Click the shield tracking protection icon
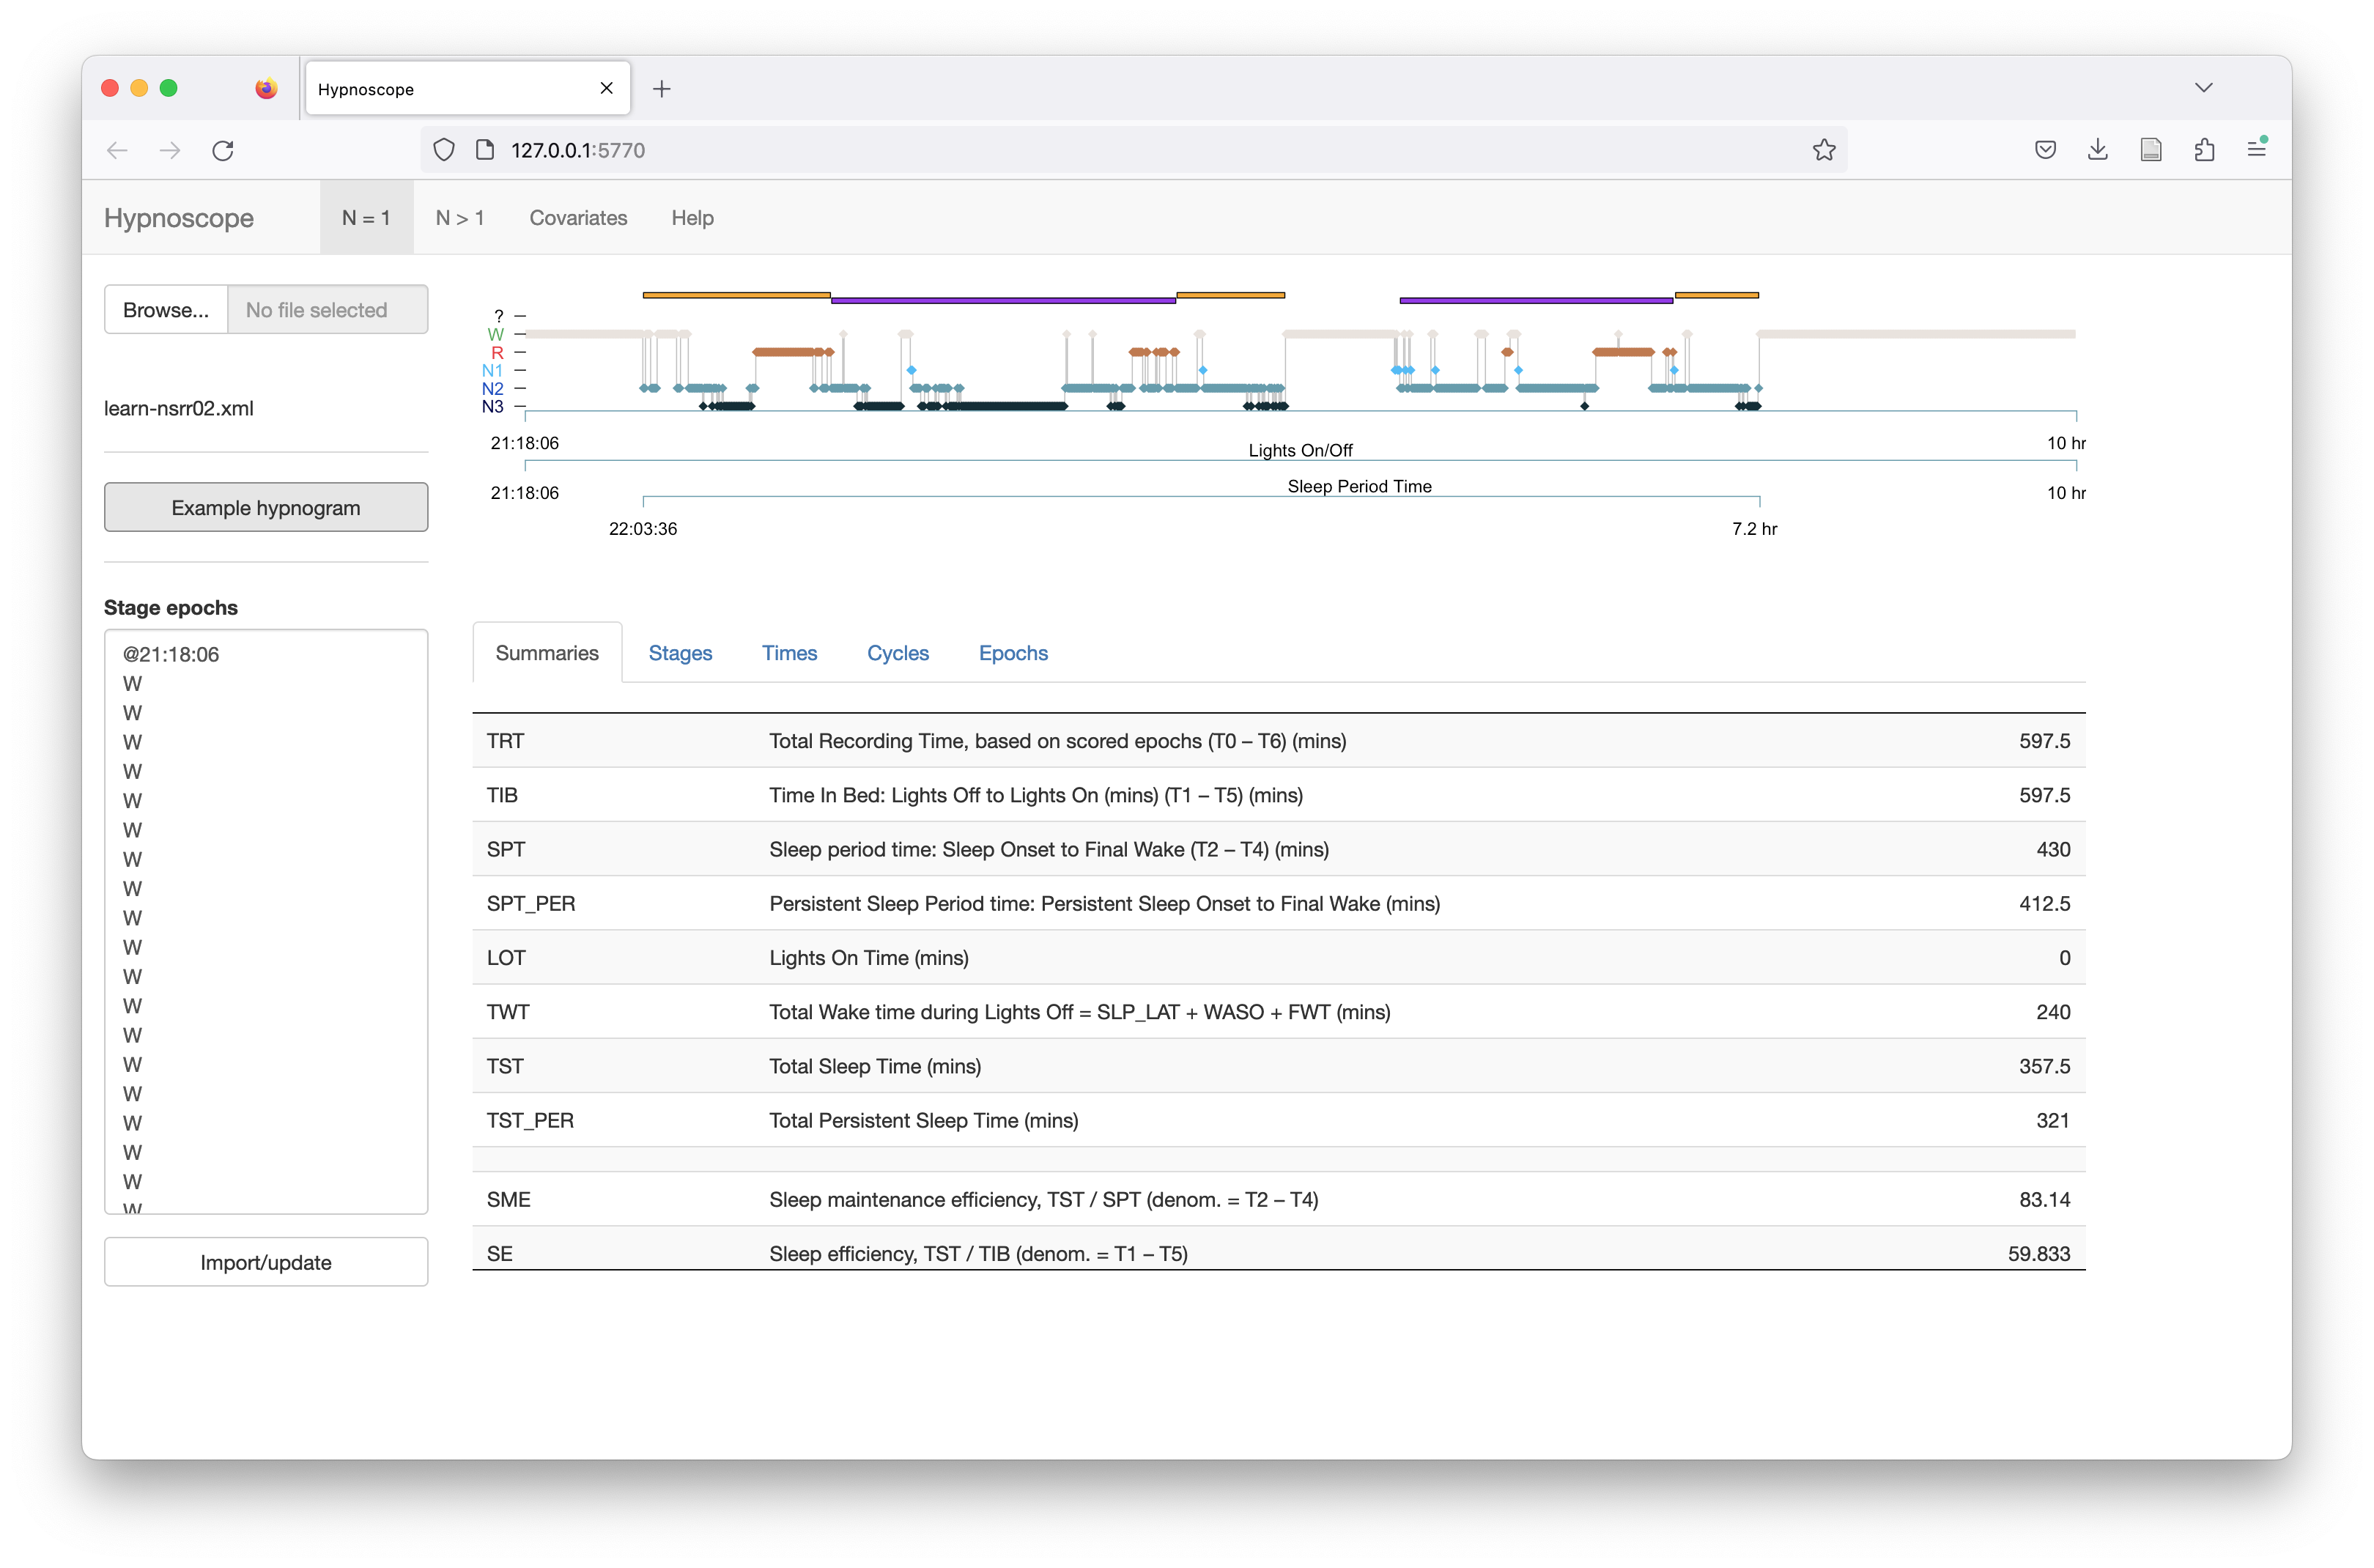The height and width of the screenshot is (1568, 2374). click(x=444, y=150)
